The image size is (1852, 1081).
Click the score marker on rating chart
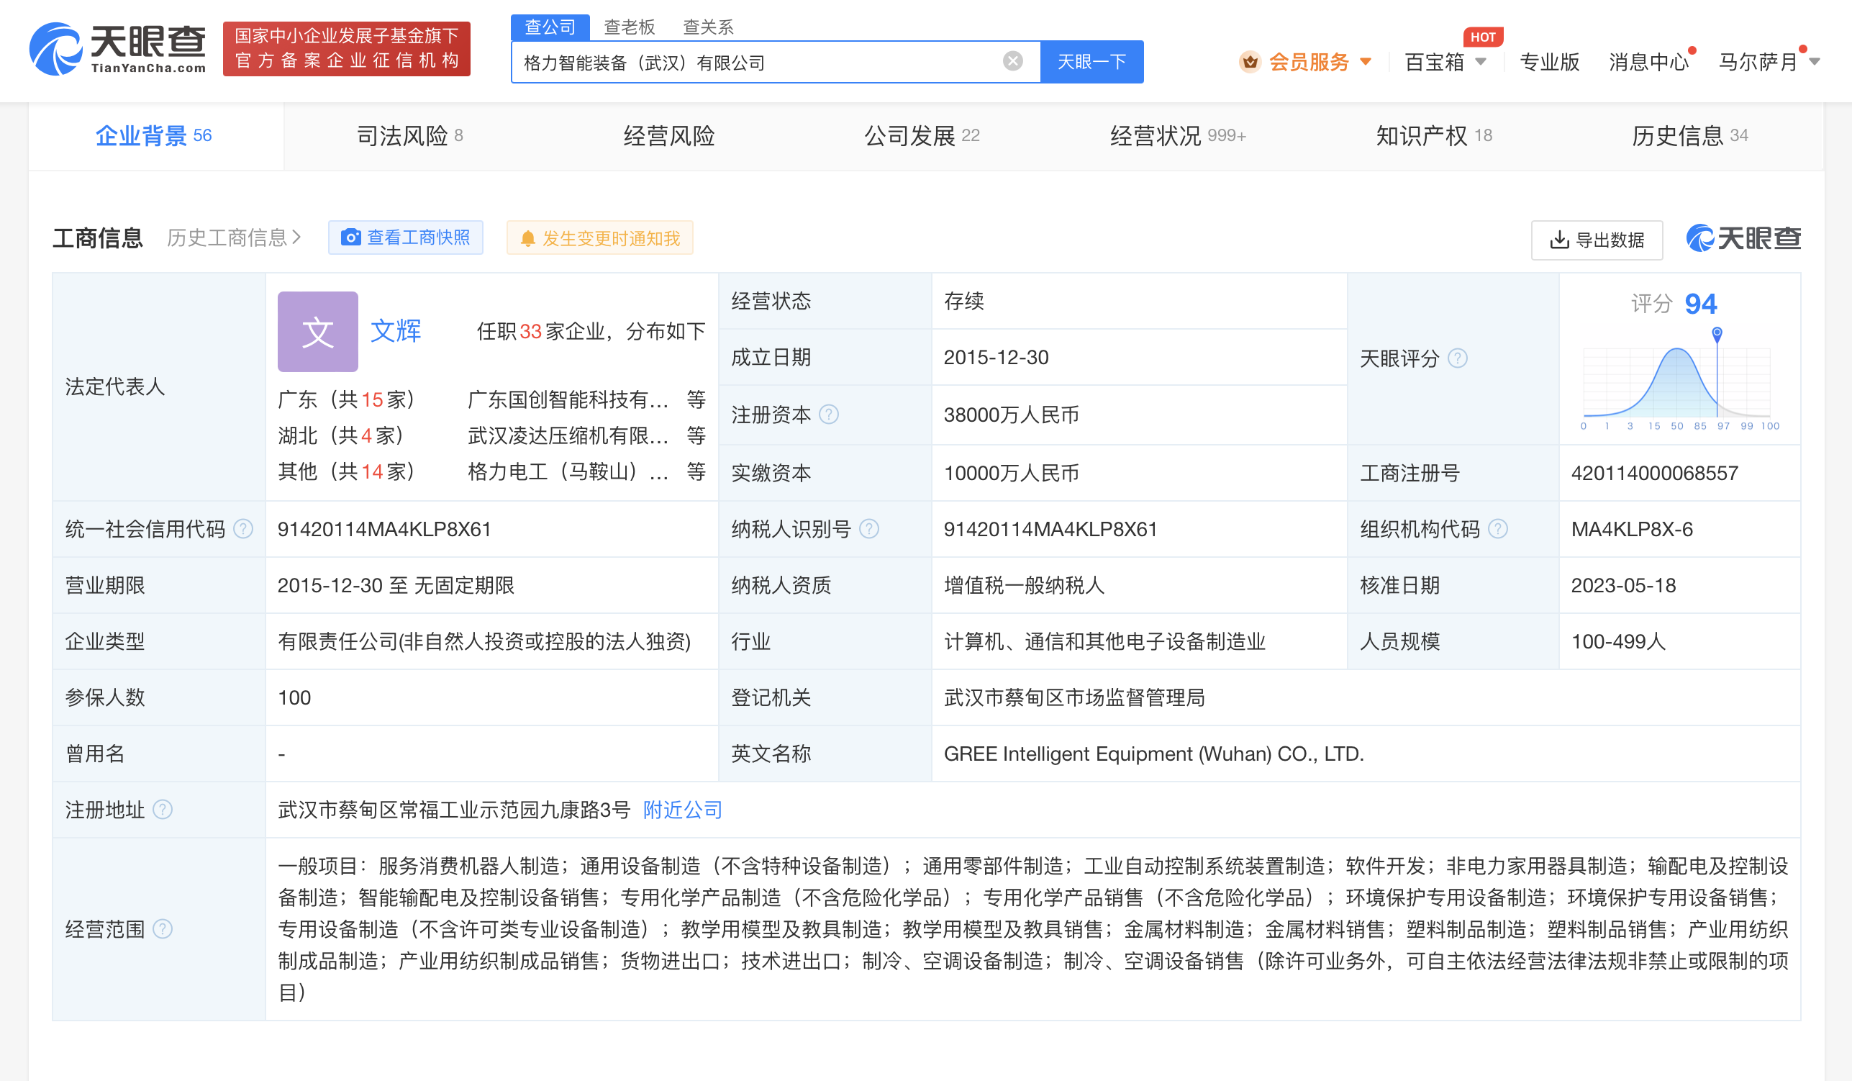(x=1716, y=334)
